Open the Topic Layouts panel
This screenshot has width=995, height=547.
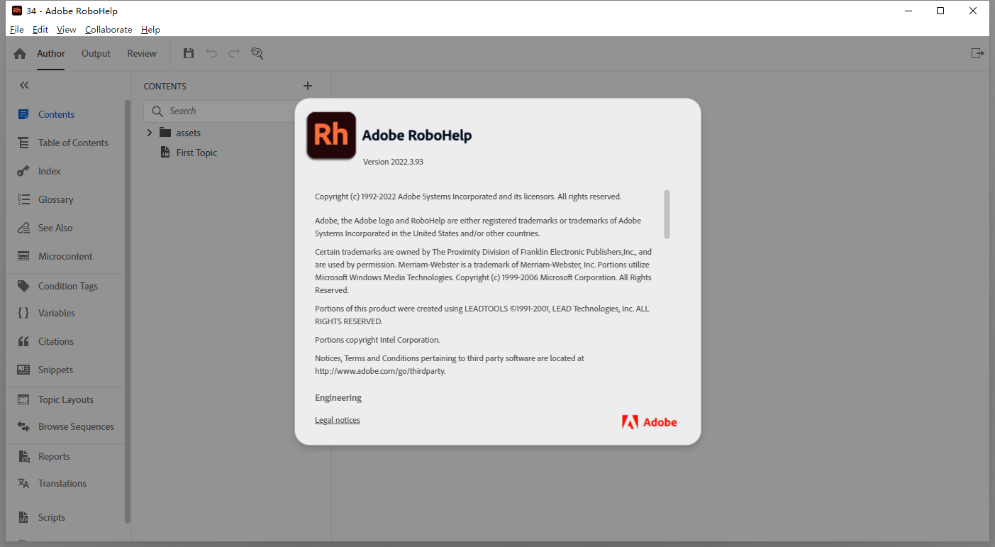click(x=65, y=399)
